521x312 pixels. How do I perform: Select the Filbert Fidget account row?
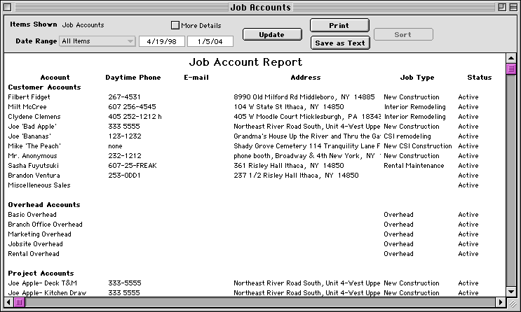(31, 97)
